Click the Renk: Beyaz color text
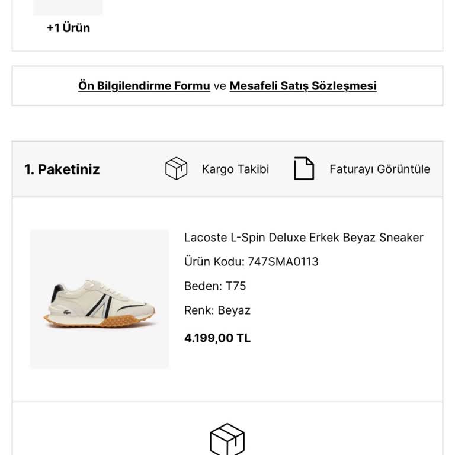This screenshot has height=455, width=455. point(217,310)
